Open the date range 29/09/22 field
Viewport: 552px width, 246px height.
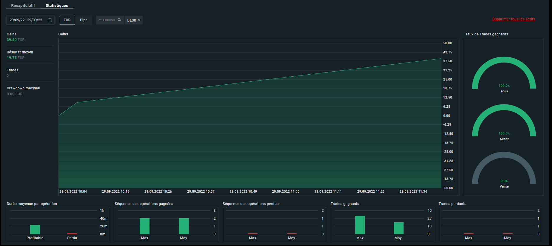pos(30,20)
